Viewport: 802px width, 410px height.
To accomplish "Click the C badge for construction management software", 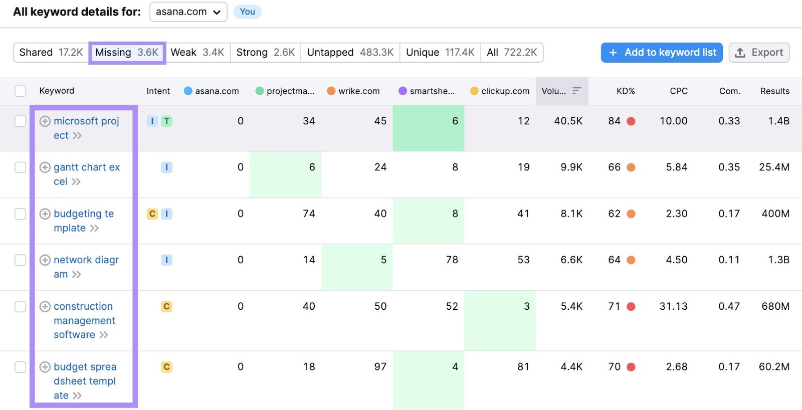I will pos(166,307).
